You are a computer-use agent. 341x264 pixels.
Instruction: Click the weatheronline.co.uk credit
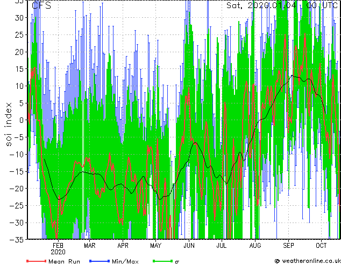(x=308, y=261)
